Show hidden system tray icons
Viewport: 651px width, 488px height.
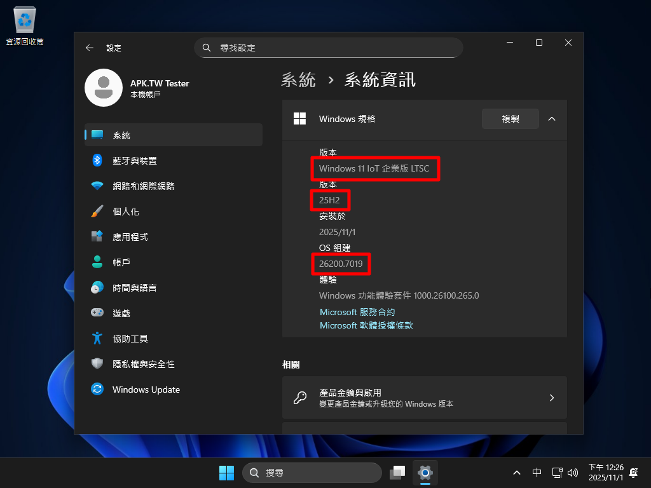click(517, 473)
